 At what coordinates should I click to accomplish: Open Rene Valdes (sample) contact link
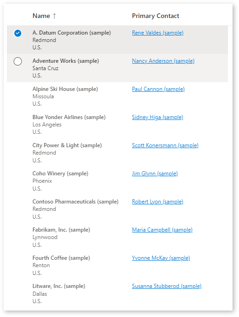pyautogui.click(x=157, y=33)
